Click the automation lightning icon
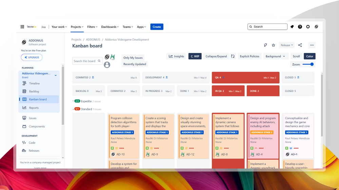Image resolution: width=339 pixels, height=190 pixels. [x=265, y=45]
